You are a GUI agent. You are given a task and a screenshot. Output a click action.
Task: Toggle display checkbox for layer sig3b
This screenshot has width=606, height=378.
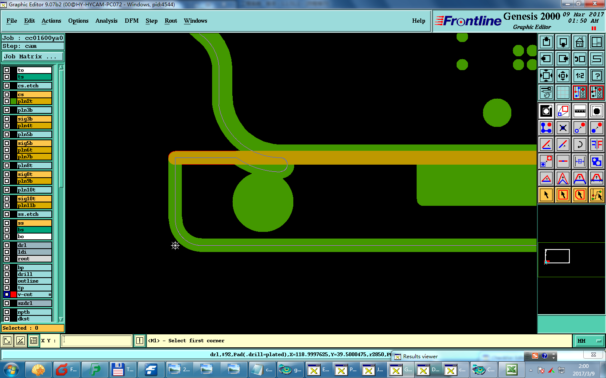7,119
